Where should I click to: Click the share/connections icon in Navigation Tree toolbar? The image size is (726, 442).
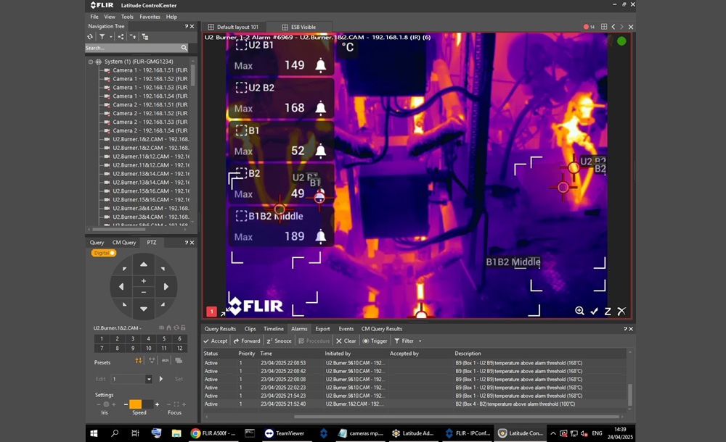tap(121, 36)
